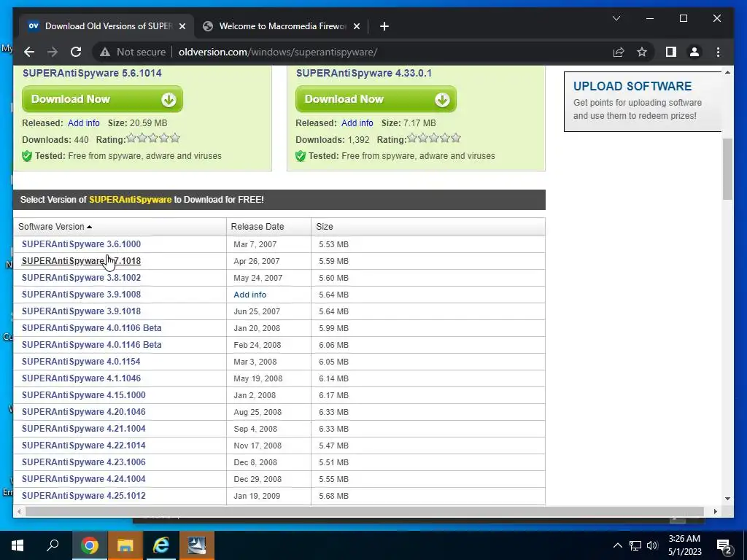The image size is (747, 560).
Task: Open Windows taskbar search
Action: 53,545
